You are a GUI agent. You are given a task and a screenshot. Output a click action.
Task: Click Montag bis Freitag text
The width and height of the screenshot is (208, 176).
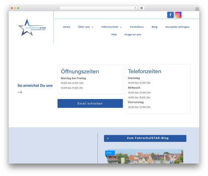click(74, 78)
